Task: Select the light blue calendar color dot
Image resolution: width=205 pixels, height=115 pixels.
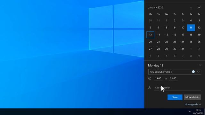Action: coord(193,72)
